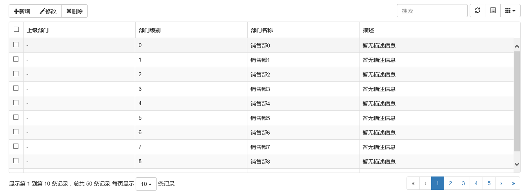Image resolution: width=521 pixels, height=191 pixels.
Task: Select the checkbox for 销售部3 row
Action: point(16,88)
